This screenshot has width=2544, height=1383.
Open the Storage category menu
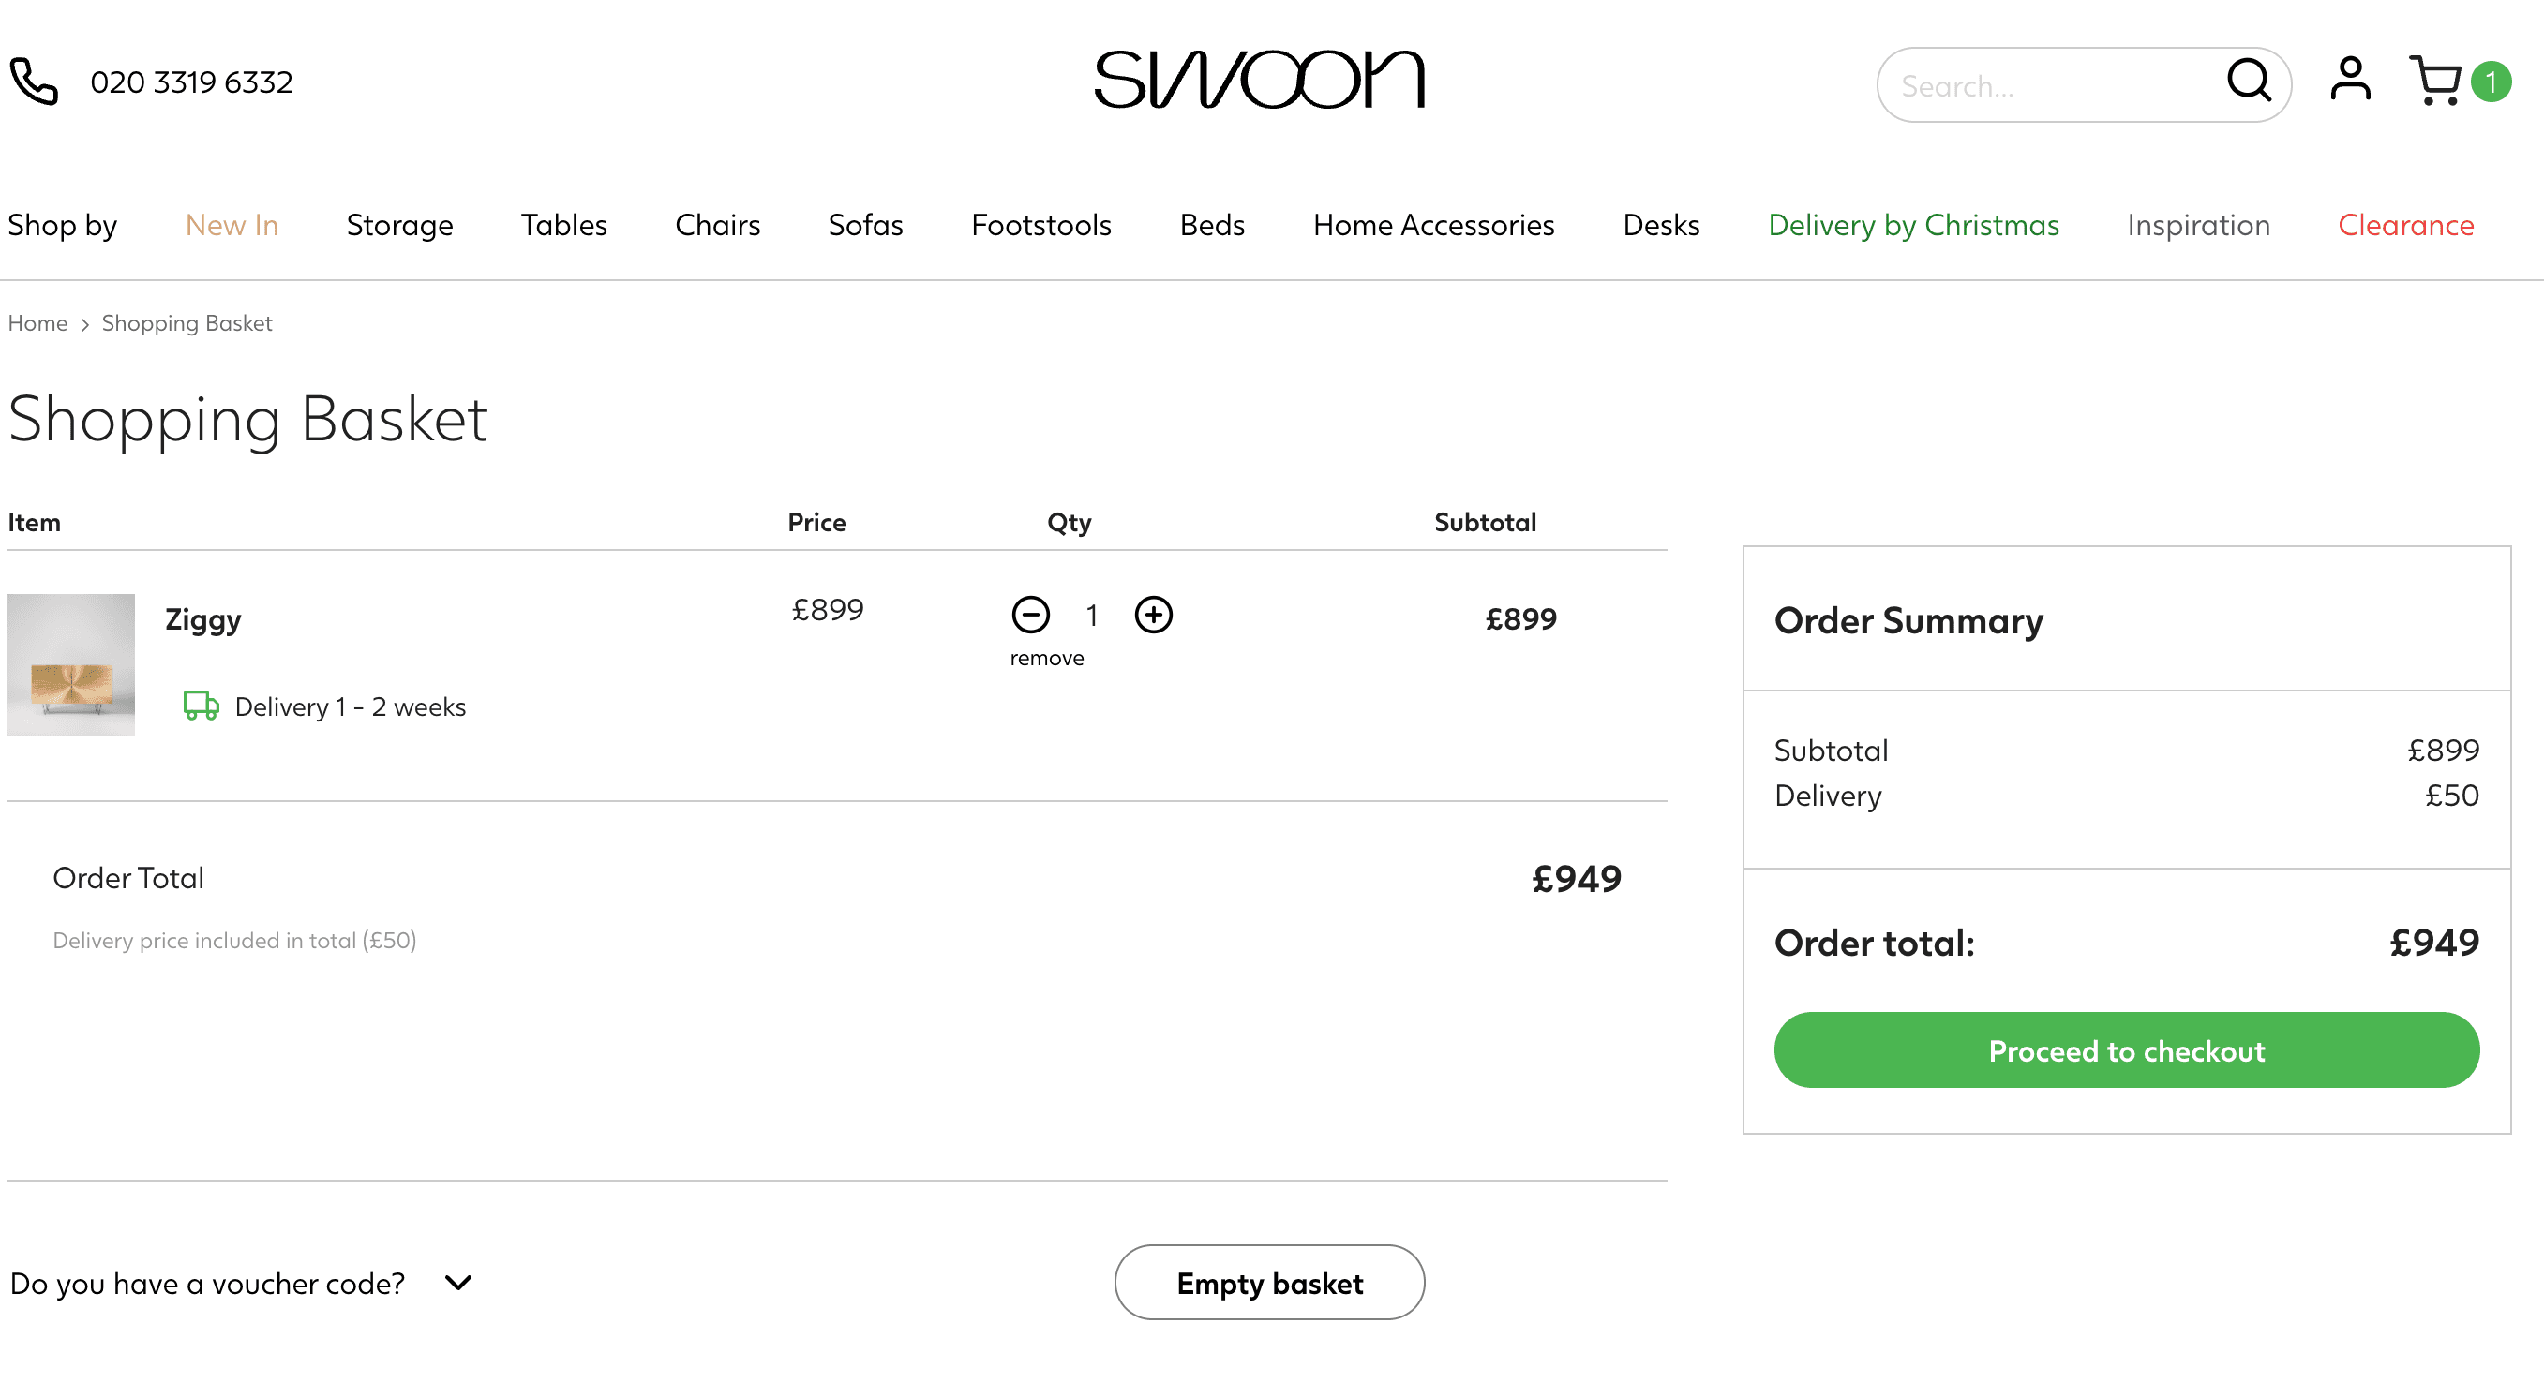[x=399, y=225]
